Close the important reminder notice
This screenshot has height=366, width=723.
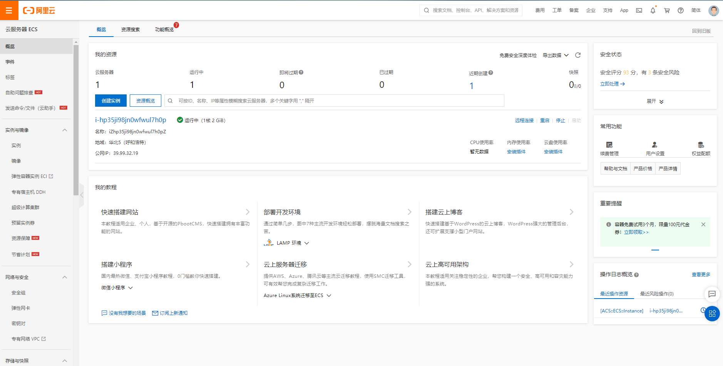[x=703, y=224]
